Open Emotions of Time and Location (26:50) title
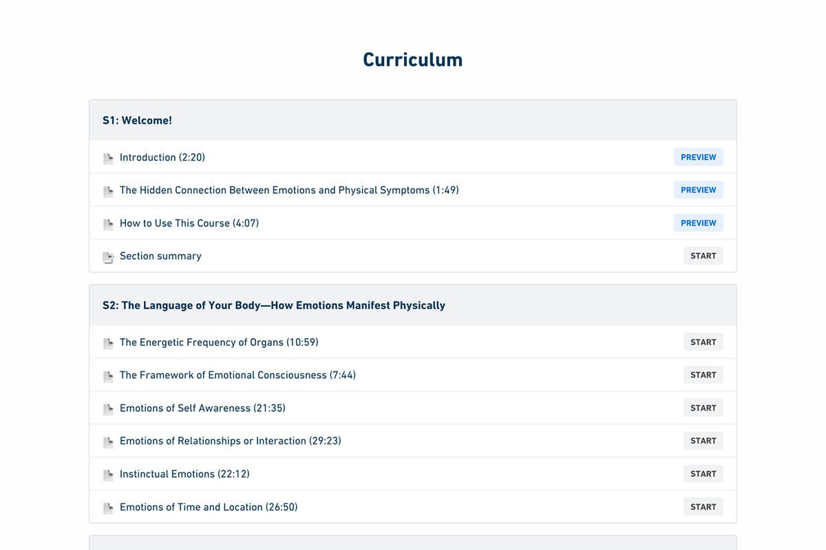This screenshot has width=826, height=550. click(x=209, y=507)
